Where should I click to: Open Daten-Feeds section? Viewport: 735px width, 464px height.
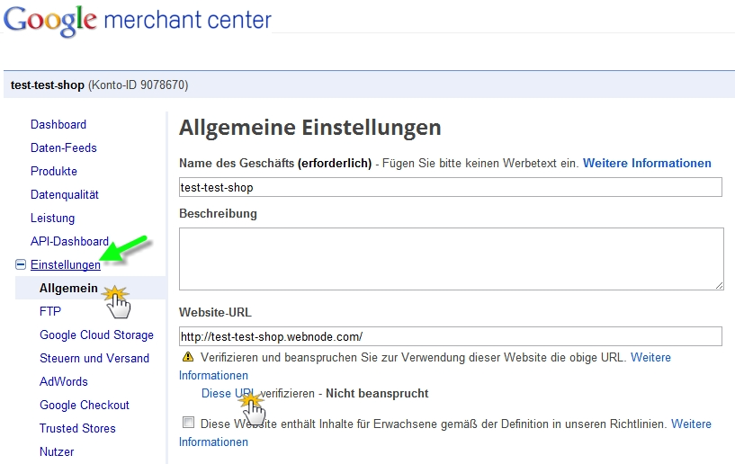click(x=63, y=147)
